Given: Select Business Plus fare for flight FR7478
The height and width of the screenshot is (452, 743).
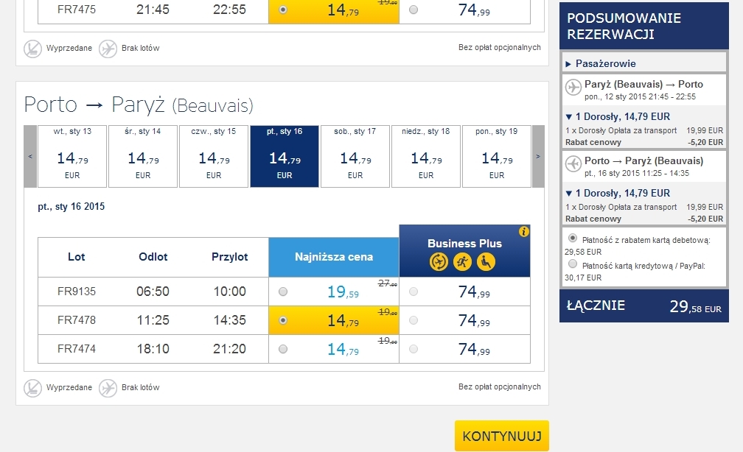Looking at the screenshot, I should tap(414, 320).
